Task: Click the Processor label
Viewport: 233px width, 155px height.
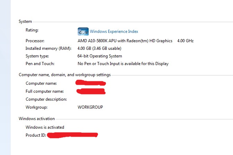Action: point(35,41)
